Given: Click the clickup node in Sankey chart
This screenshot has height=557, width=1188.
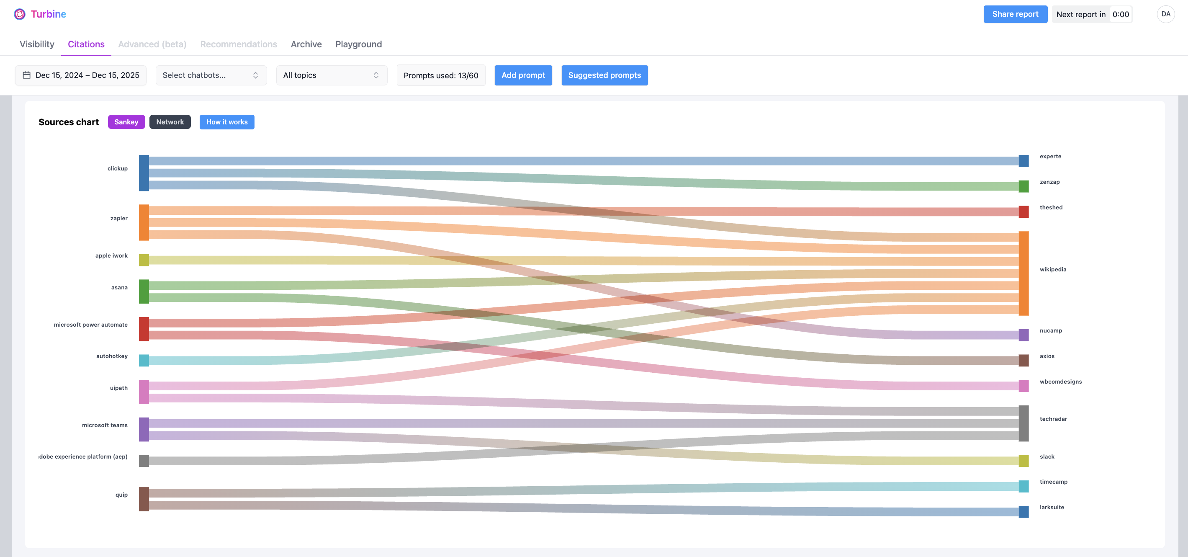Looking at the screenshot, I should point(144,173).
